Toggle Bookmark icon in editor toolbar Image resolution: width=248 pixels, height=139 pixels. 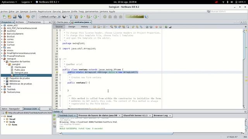point(141,27)
